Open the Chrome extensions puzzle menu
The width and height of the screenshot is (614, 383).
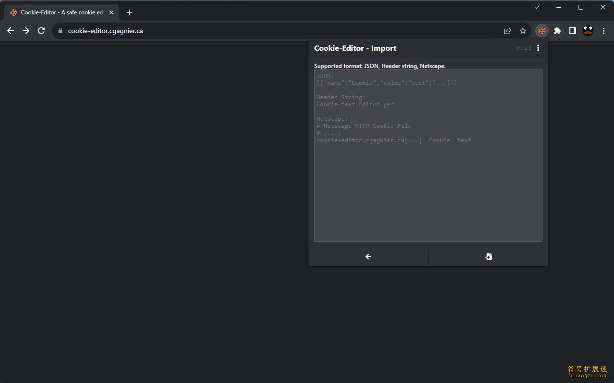[x=557, y=31]
